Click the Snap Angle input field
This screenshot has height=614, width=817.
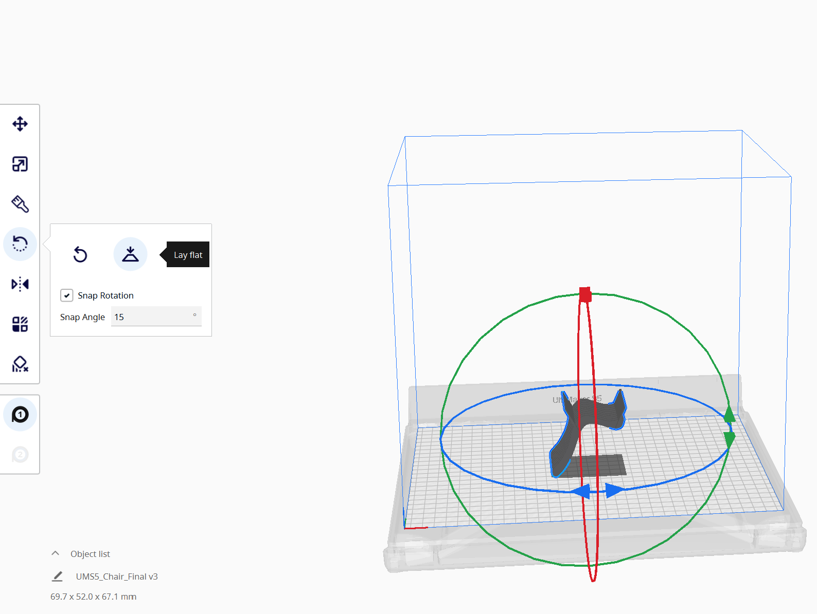[156, 317]
